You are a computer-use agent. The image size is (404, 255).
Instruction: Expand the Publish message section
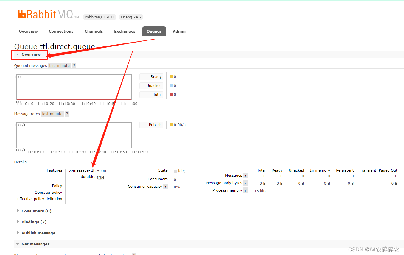tap(38, 233)
